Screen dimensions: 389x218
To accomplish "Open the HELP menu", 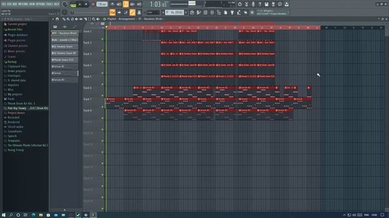I will click(57, 4).
